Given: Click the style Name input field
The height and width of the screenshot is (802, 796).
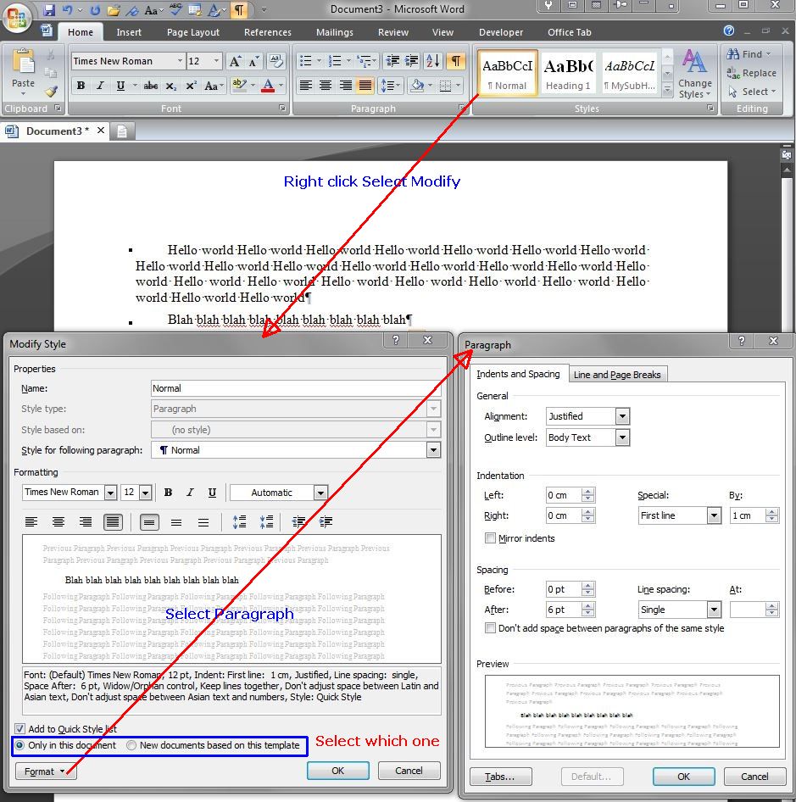Looking at the screenshot, I should click(296, 388).
